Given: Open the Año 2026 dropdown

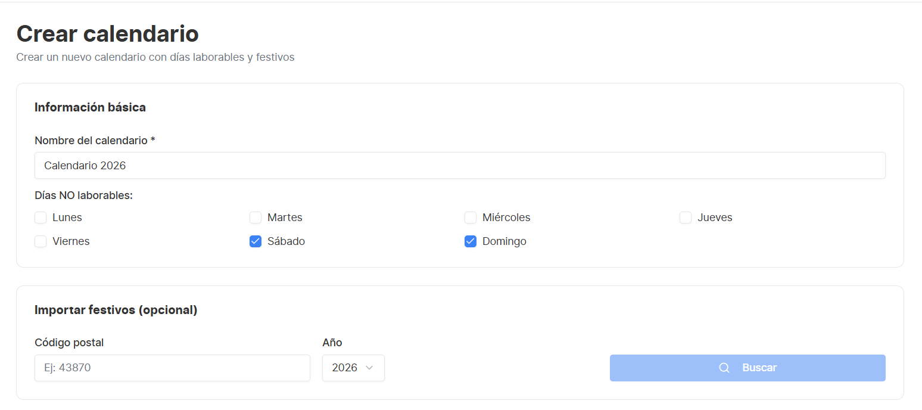Looking at the screenshot, I should pyautogui.click(x=353, y=368).
